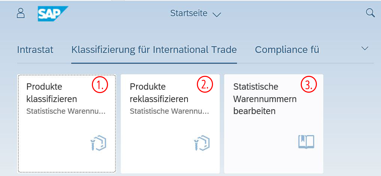
Task: Click the SAP logo
Action: (52, 14)
